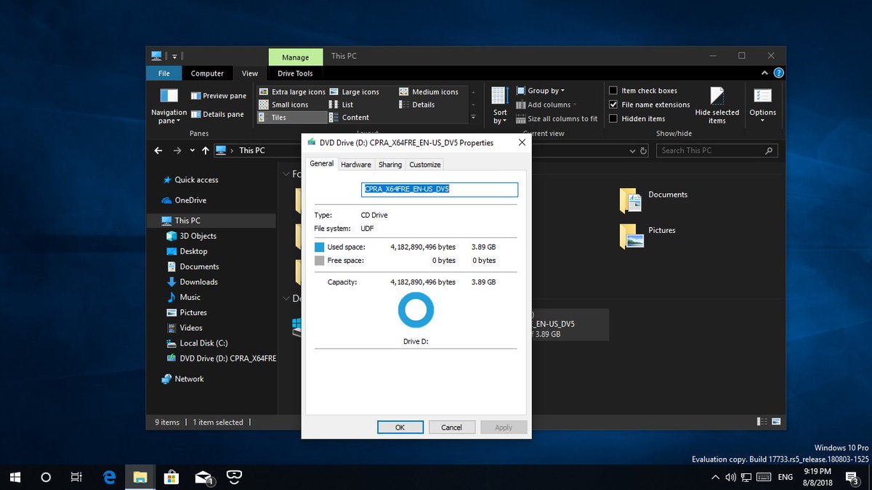
Task: Switch to large thumbnails status bar icon
Action: point(775,421)
